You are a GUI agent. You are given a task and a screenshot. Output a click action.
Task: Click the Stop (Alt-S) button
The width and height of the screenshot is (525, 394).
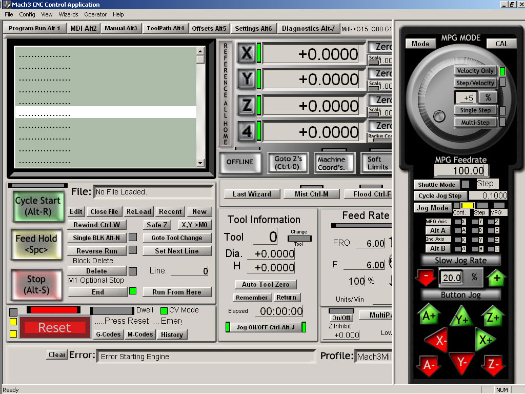pyautogui.click(x=36, y=284)
